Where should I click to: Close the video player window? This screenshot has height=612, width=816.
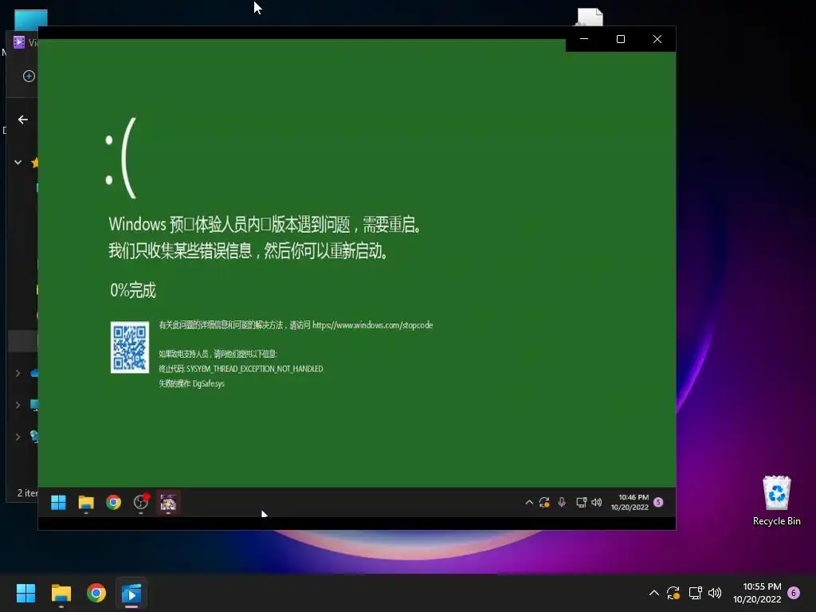pyautogui.click(x=657, y=39)
